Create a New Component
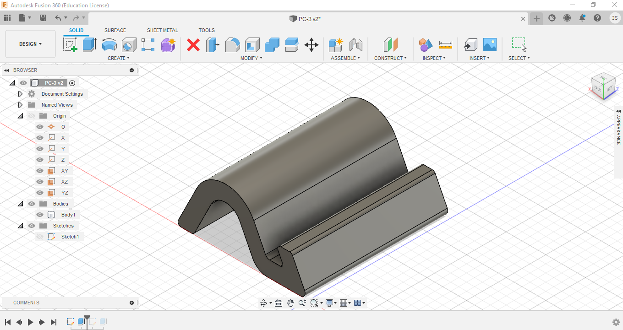Viewport: 623px width, 330px height. pyautogui.click(x=336, y=45)
